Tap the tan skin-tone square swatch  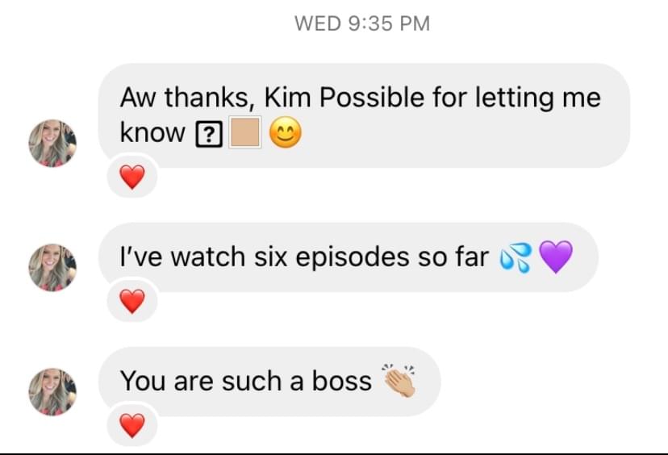245,132
